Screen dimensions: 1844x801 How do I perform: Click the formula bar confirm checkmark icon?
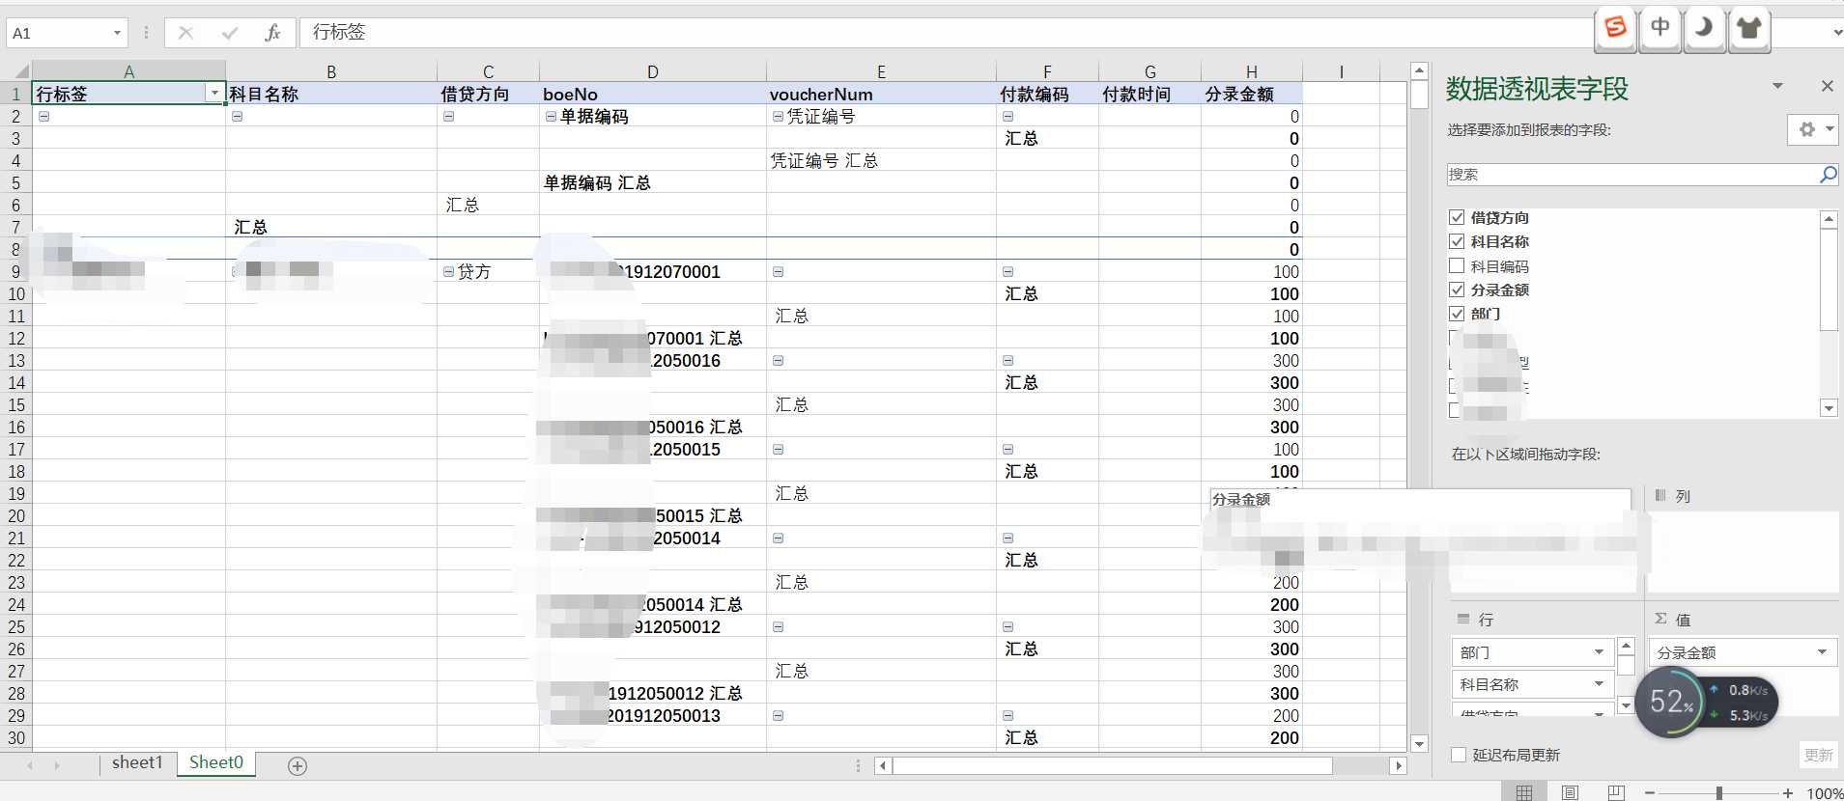pyautogui.click(x=230, y=33)
